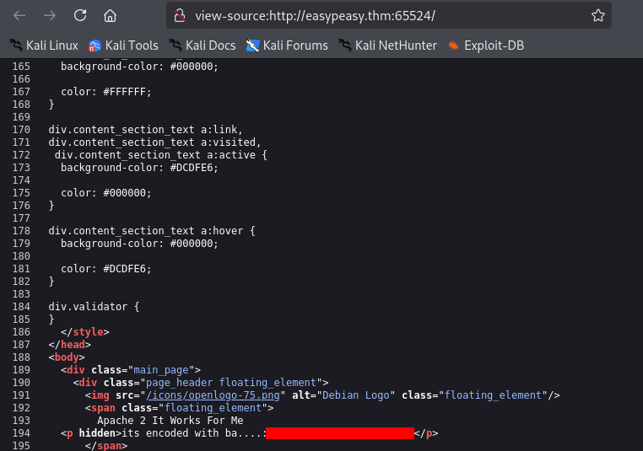
Task: Click the Kali Tools favicon
Action: pos(95,46)
